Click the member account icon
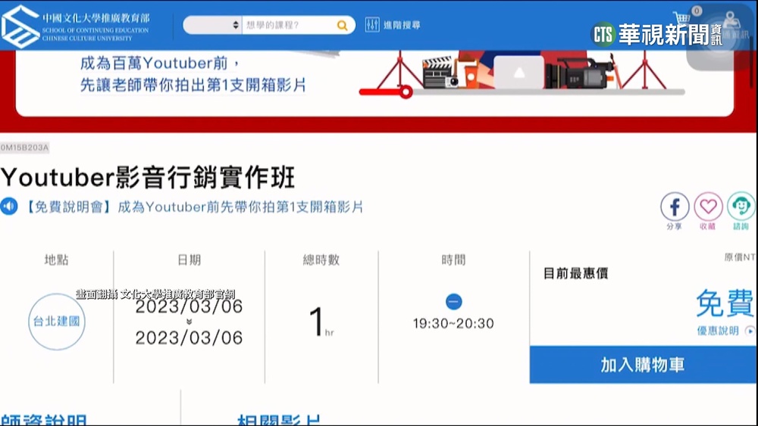 point(731,20)
